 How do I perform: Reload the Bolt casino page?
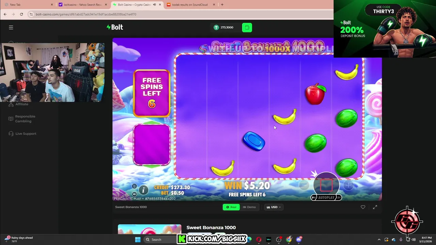[21, 14]
